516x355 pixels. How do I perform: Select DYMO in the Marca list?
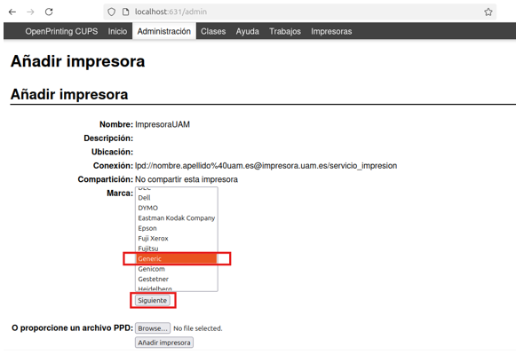pyautogui.click(x=177, y=208)
